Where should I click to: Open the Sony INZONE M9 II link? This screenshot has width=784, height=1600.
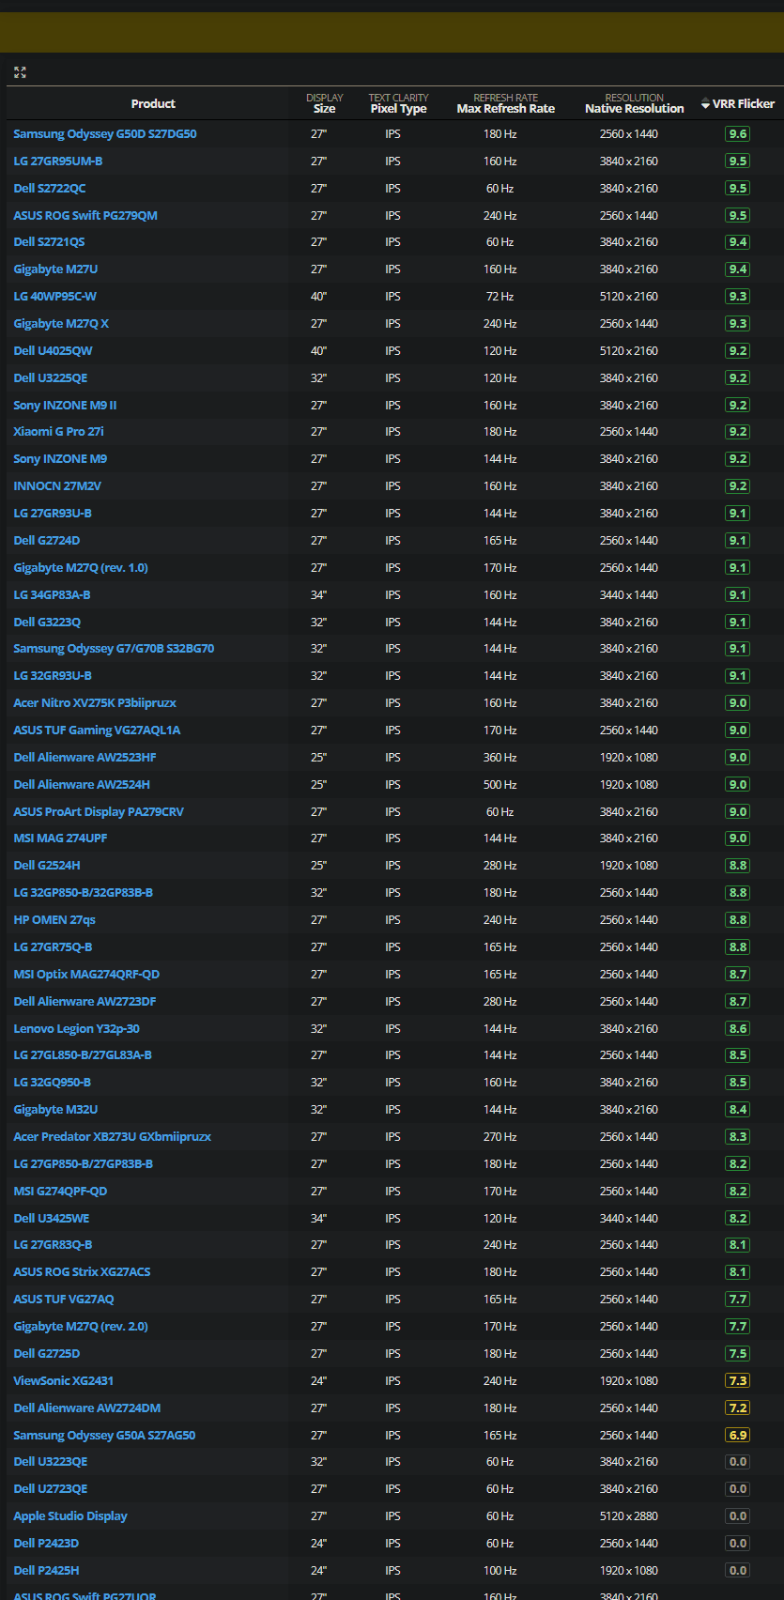pos(65,406)
